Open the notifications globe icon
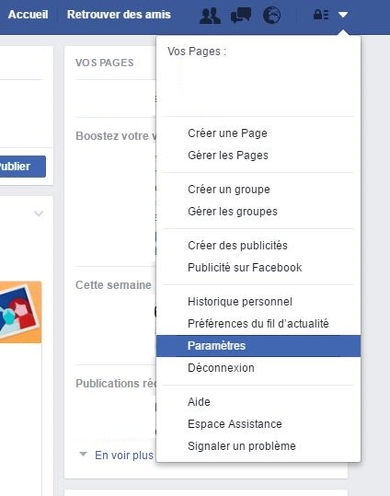390x496 pixels. click(271, 15)
